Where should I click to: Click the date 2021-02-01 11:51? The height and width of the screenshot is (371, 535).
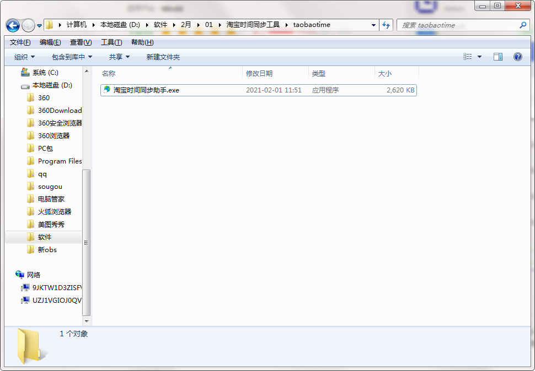(x=274, y=90)
